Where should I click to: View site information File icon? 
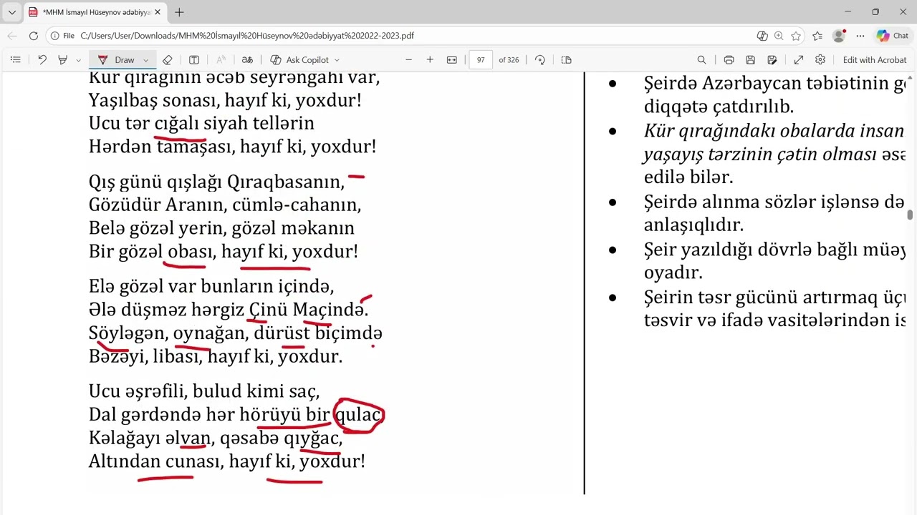tap(62, 36)
